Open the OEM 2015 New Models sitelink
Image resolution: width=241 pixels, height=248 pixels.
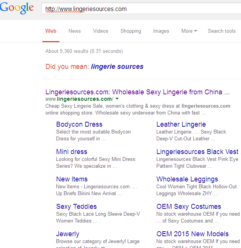(193, 234)
